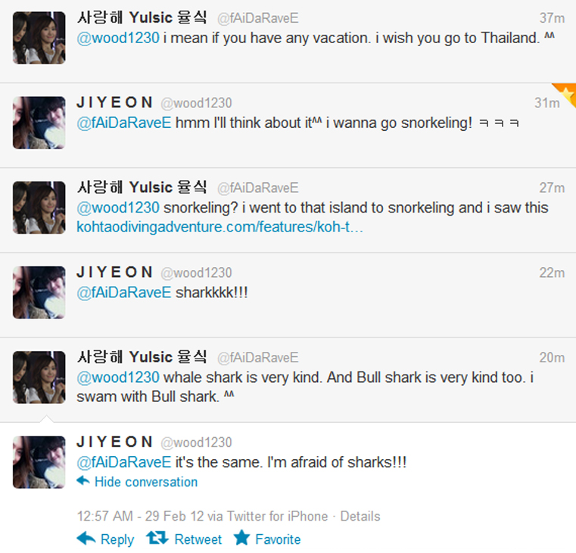Image resolution: width=576 pixels, height=553 pixels.
Task: Open the 20m timestamp of whale shark tweet
Action: pos(552,358)
